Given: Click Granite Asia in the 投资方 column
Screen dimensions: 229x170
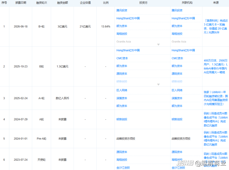Looking at the screenshot, I should click(x=123, y=42).
